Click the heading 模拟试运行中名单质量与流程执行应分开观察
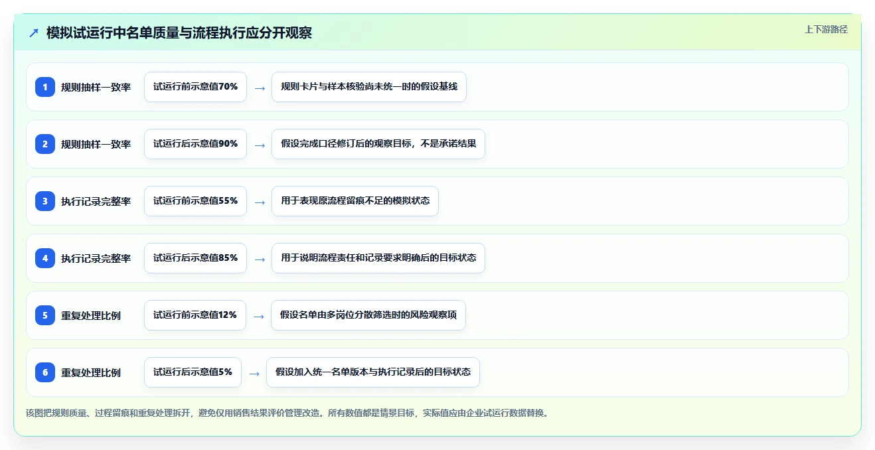Image resolution: width=875 pixels, height=450 pixels. [179, 33]
